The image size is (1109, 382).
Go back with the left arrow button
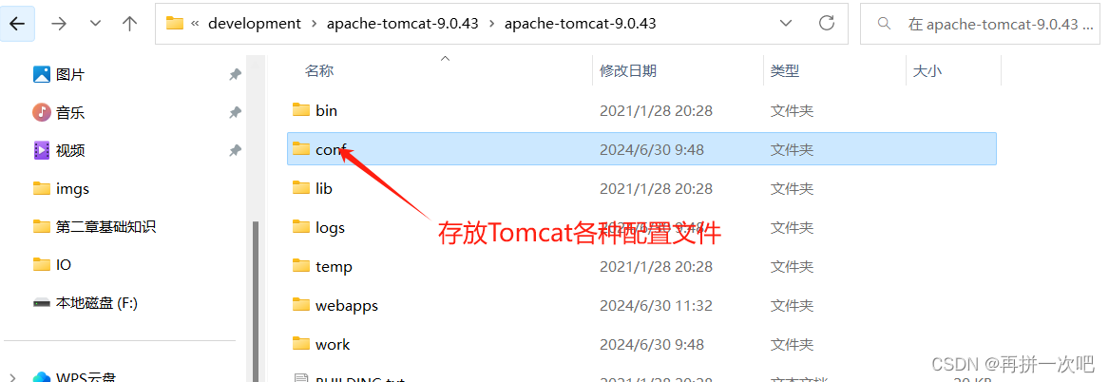(x=16, y=24)
